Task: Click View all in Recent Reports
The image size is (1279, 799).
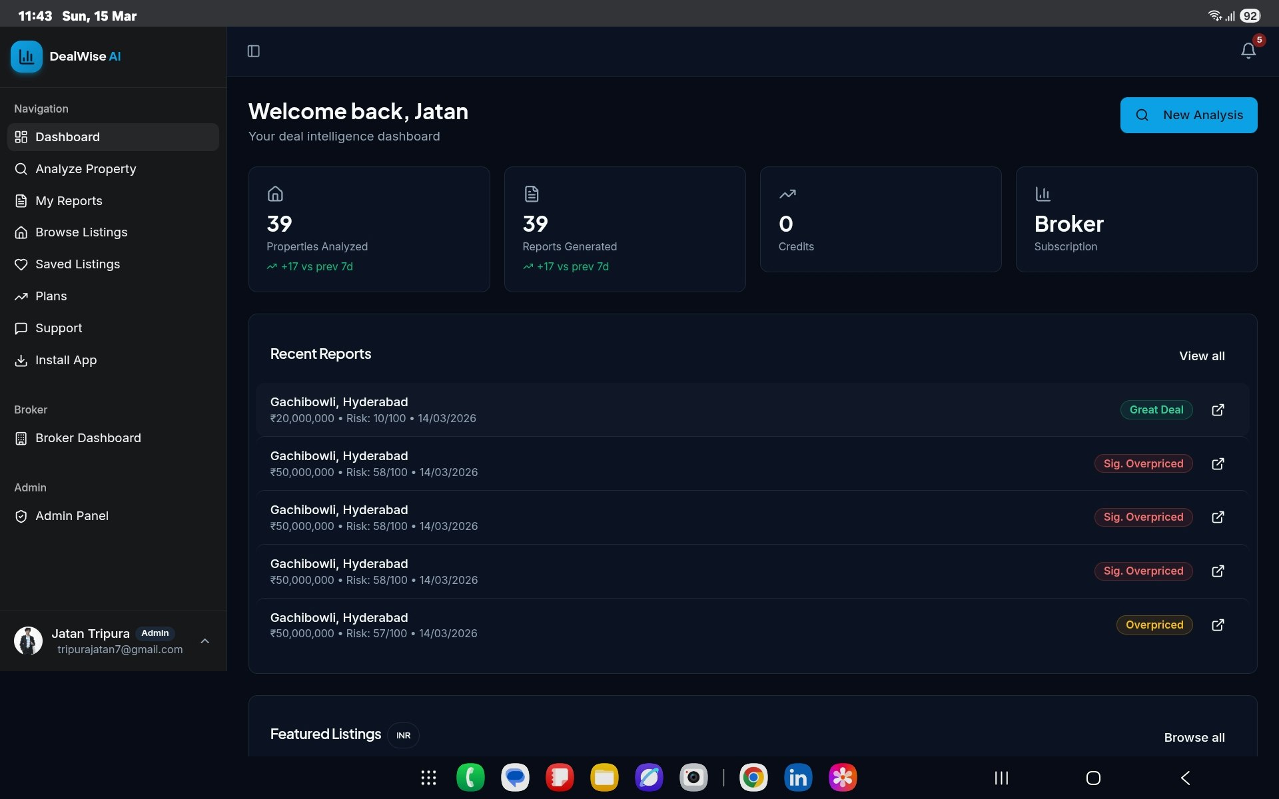Action: 1202,356
